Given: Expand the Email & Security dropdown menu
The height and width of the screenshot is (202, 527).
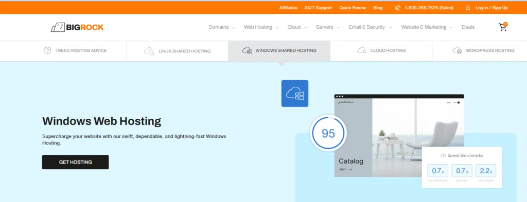Looking at the screenshot, I should (370, 27).
